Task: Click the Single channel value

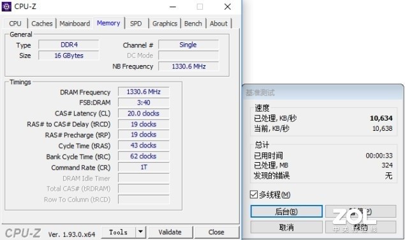Action: pyautogui.click(x=188, y=45)
